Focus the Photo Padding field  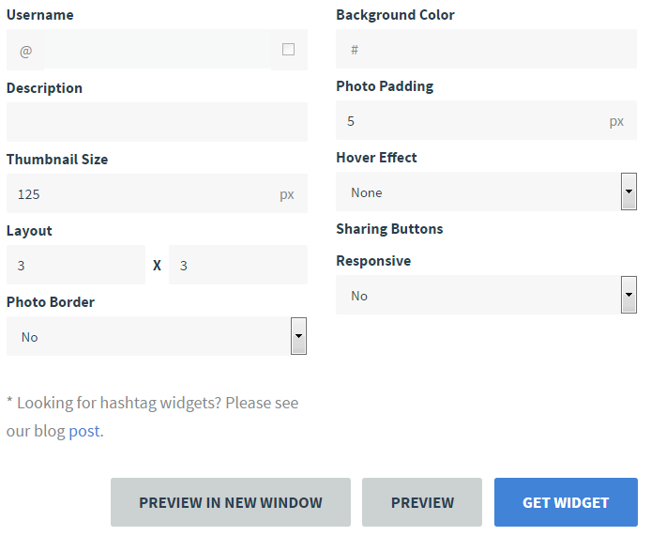469,121
